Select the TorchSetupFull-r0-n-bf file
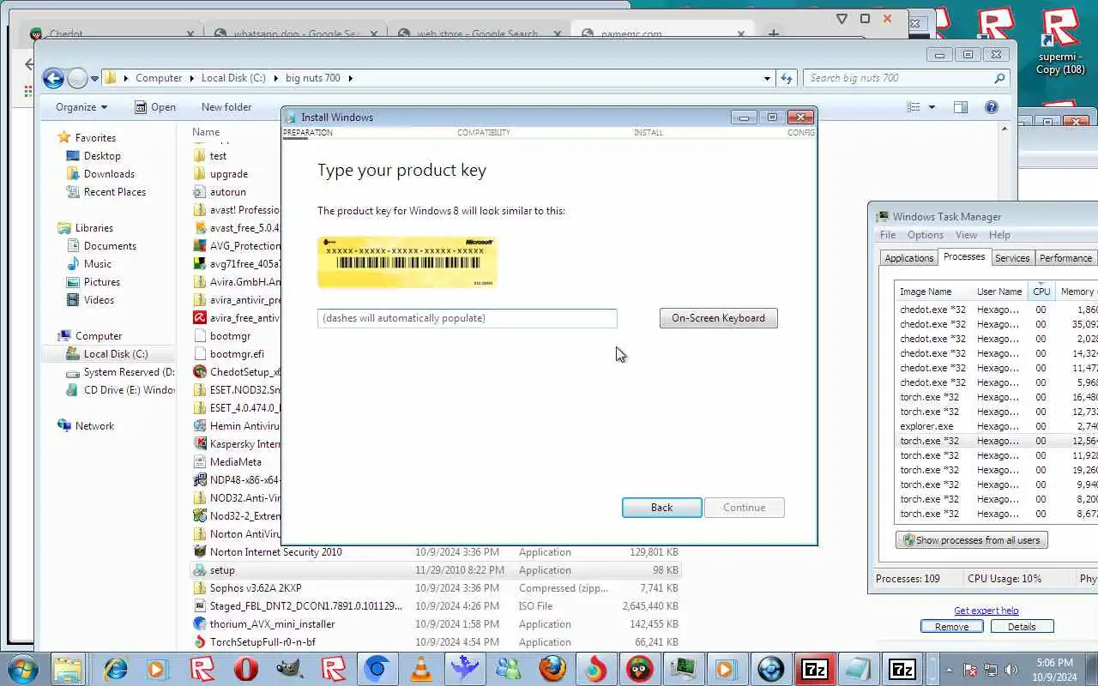The width and height of the screenshot is (1098, 686). pyautogui.click(x=262, y=642)
